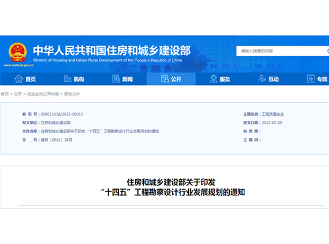Click the star icon beside 专题
The height and width of the screenshot is (244, 329).
[x=311, y=79]
